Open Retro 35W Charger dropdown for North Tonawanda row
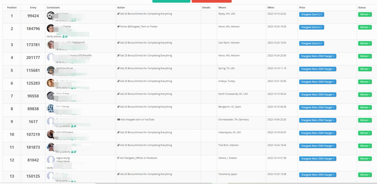Viewport: 377px width, 184px height. pos(318,95)
